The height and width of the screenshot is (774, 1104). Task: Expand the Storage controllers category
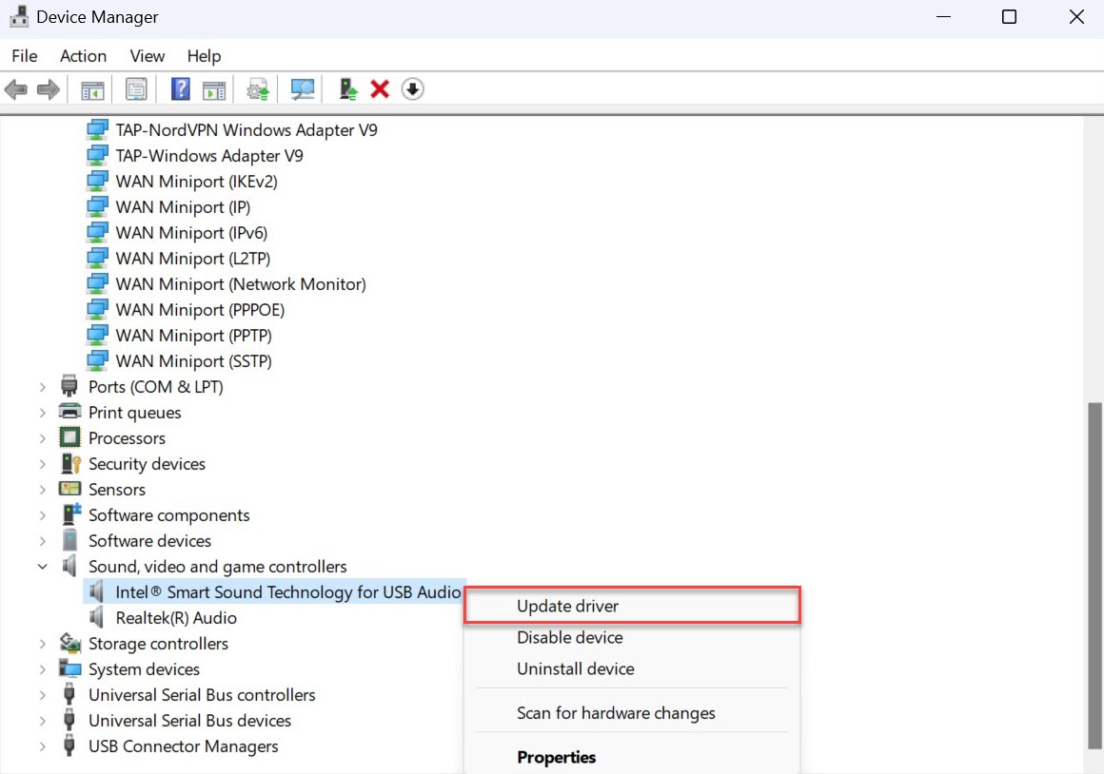click(43, 644)
